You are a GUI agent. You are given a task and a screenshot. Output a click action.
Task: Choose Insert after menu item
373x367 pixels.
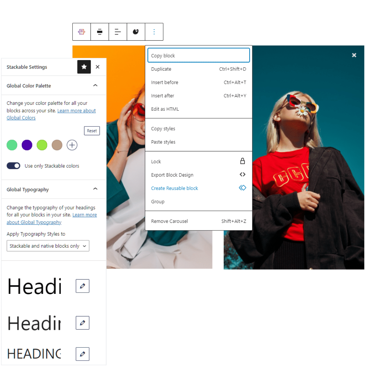[x=199, y=96]
